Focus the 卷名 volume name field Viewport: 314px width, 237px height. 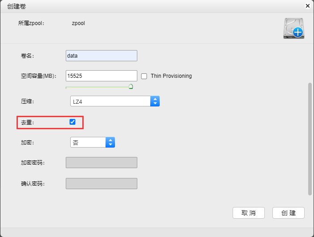[x=102, y=55]
